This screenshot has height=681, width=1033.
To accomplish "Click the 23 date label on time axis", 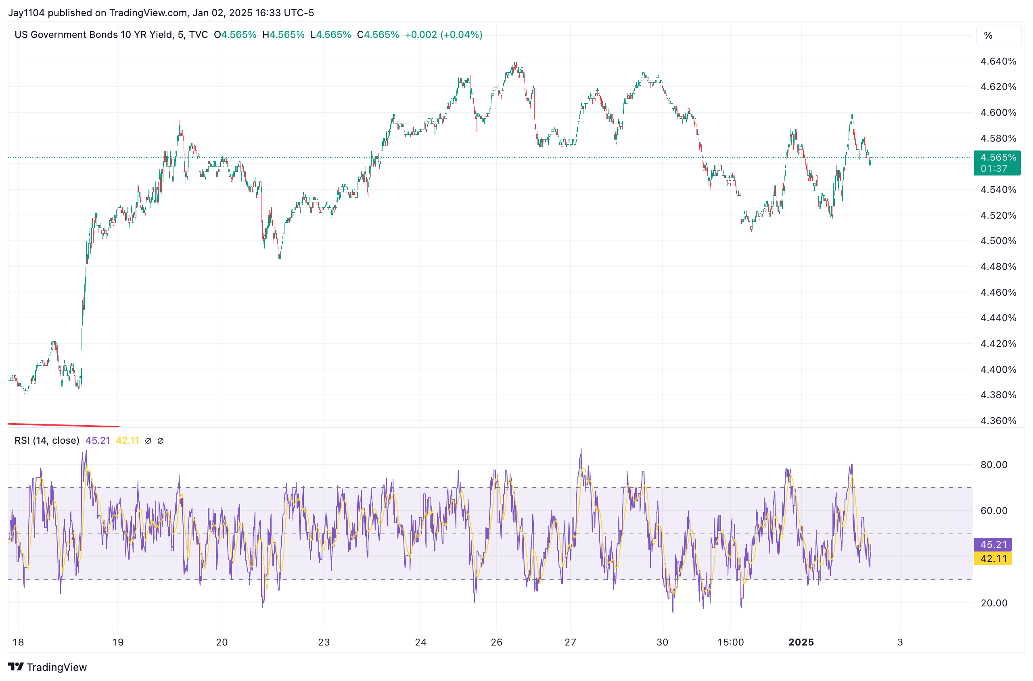I will (324, 642).
